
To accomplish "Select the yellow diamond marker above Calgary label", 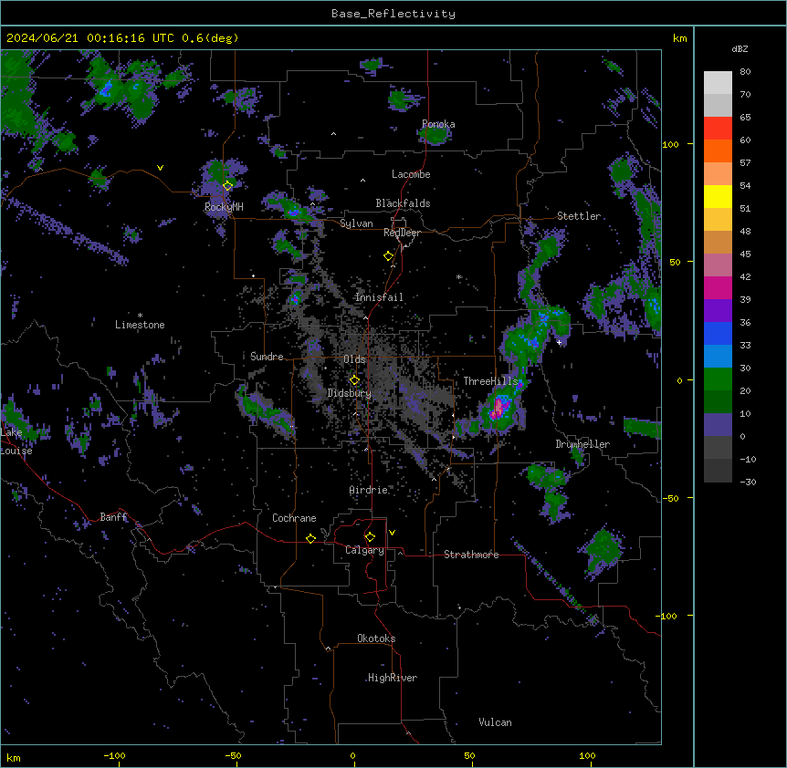I will click(x=370, y=537).
